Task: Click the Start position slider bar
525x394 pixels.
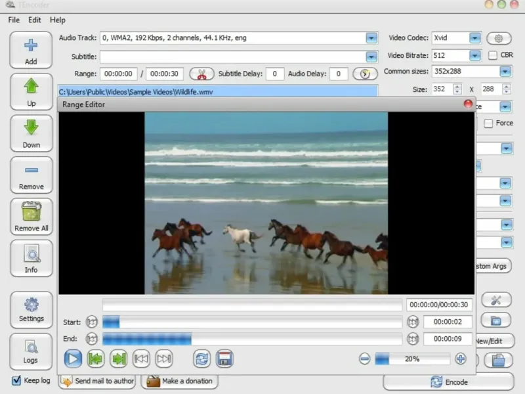Action: (252, 322)
